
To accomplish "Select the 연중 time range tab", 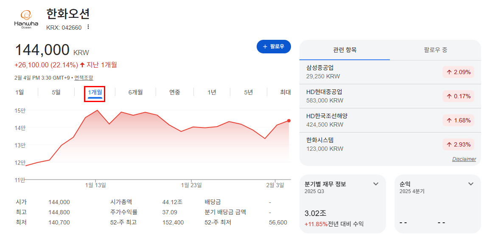I will 174,92.
